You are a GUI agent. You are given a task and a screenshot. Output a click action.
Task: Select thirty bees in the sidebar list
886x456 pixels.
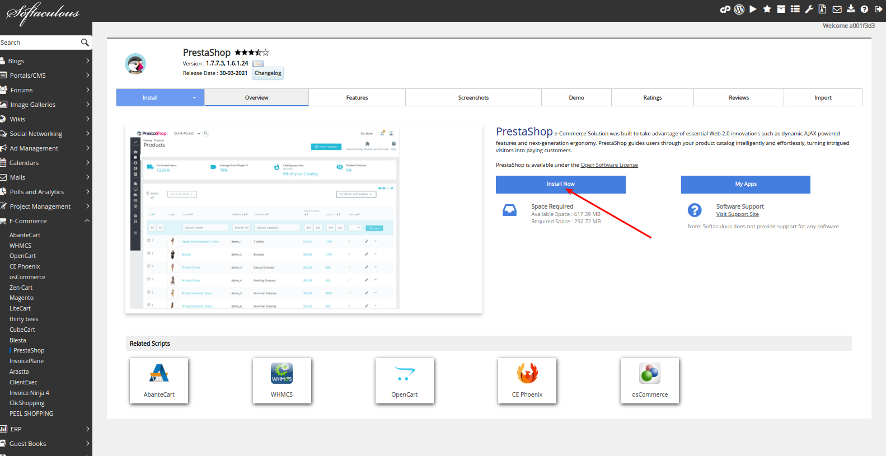(x=24, y=319)
